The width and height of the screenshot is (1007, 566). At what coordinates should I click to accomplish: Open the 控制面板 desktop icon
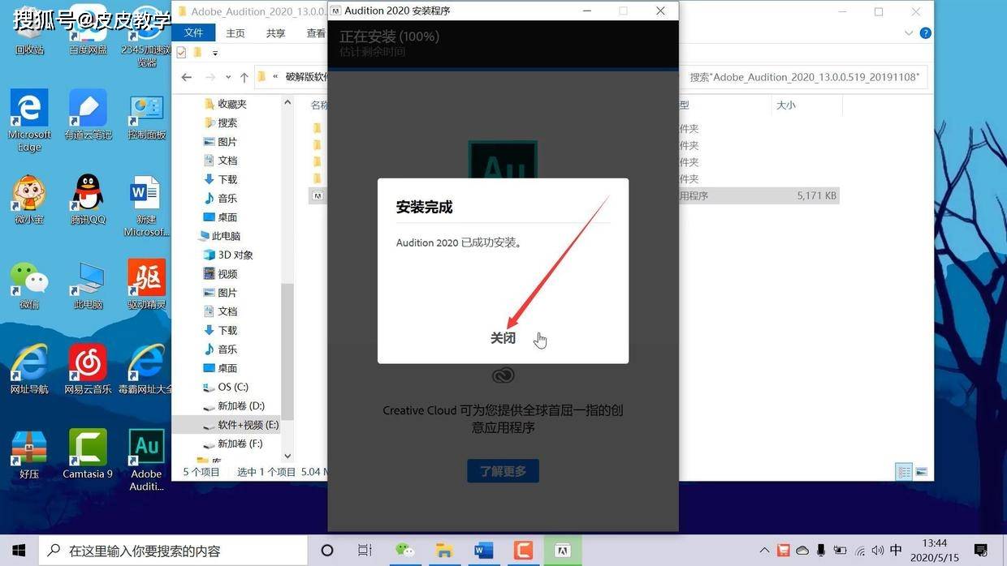pos(147,115)
